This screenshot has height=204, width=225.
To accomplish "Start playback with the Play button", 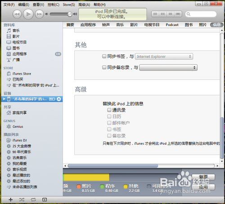I will [28, 14].
